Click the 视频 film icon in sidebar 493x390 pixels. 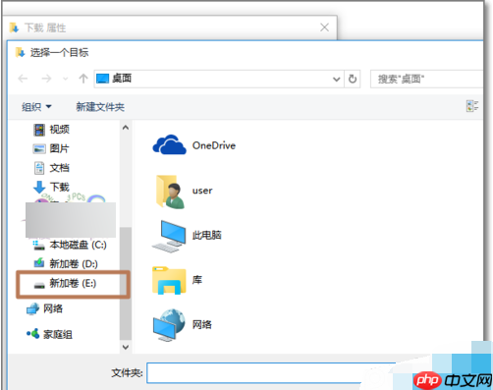click(x=39, y=130)
